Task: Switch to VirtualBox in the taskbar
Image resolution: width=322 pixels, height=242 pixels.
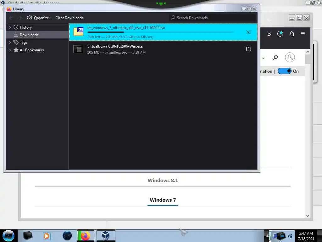Action: (106, 236)
